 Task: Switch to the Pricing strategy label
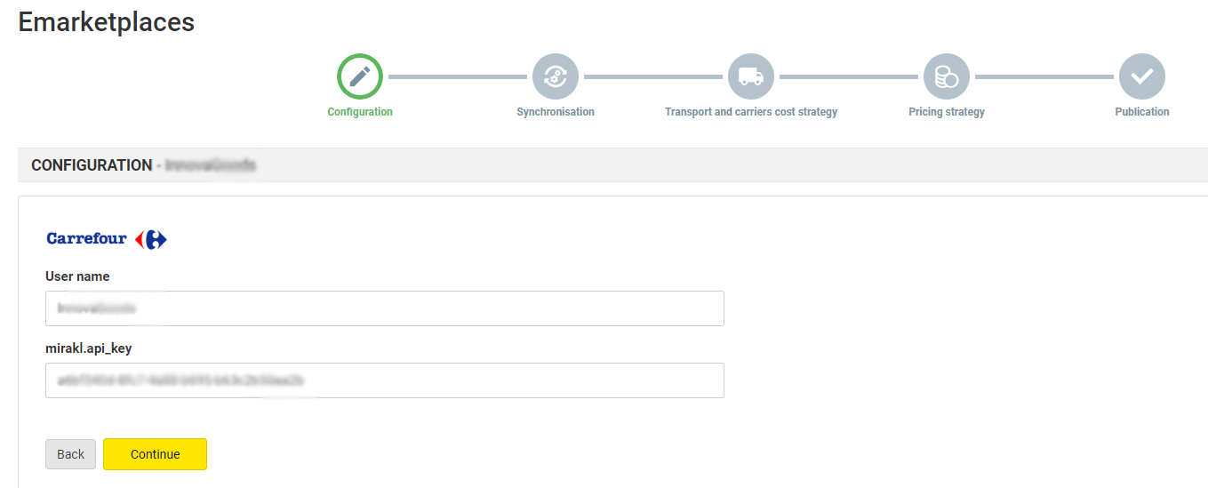point(947,112)
